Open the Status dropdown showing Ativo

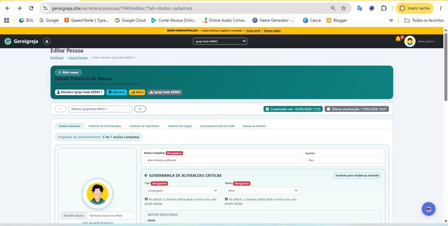(263, 190)
